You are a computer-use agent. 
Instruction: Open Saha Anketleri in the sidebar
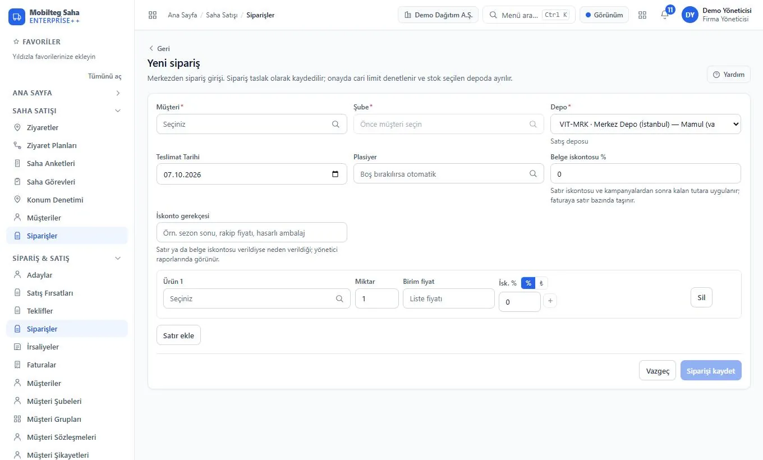click(x=67, y=163)
